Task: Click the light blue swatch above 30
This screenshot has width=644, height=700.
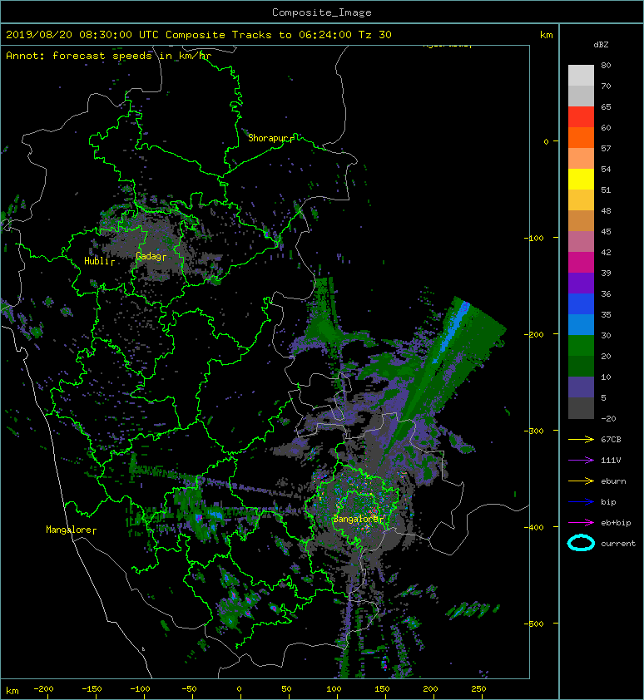Action: click(581, 324)
